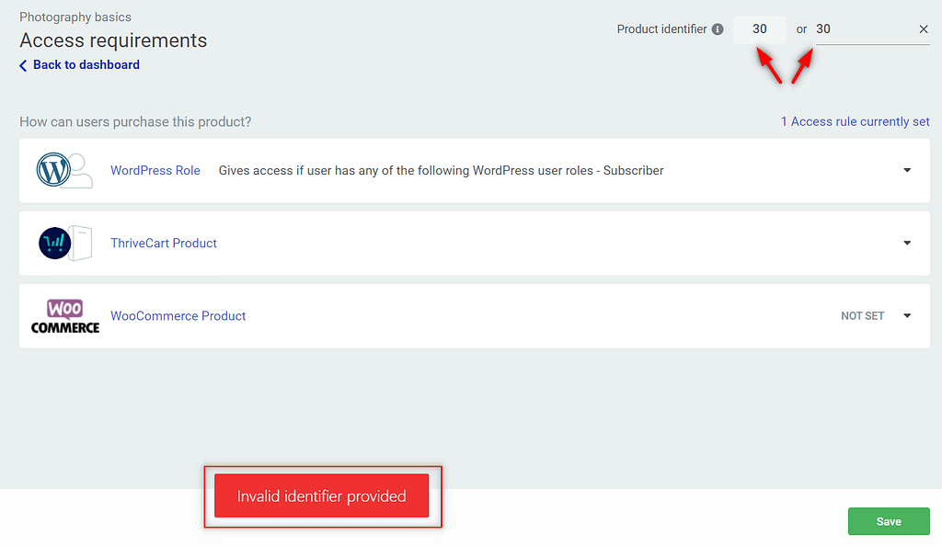The height and width of the screenshot is (546, 942).
Task: Click the Product identifier info icon
Action: (718, 29)
